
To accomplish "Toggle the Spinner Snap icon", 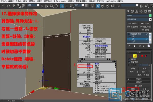I will tap(112, 6).
